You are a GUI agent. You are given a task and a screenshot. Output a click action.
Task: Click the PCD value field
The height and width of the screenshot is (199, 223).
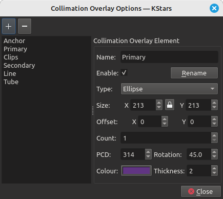pyautogui.click(x=133, y=154)
